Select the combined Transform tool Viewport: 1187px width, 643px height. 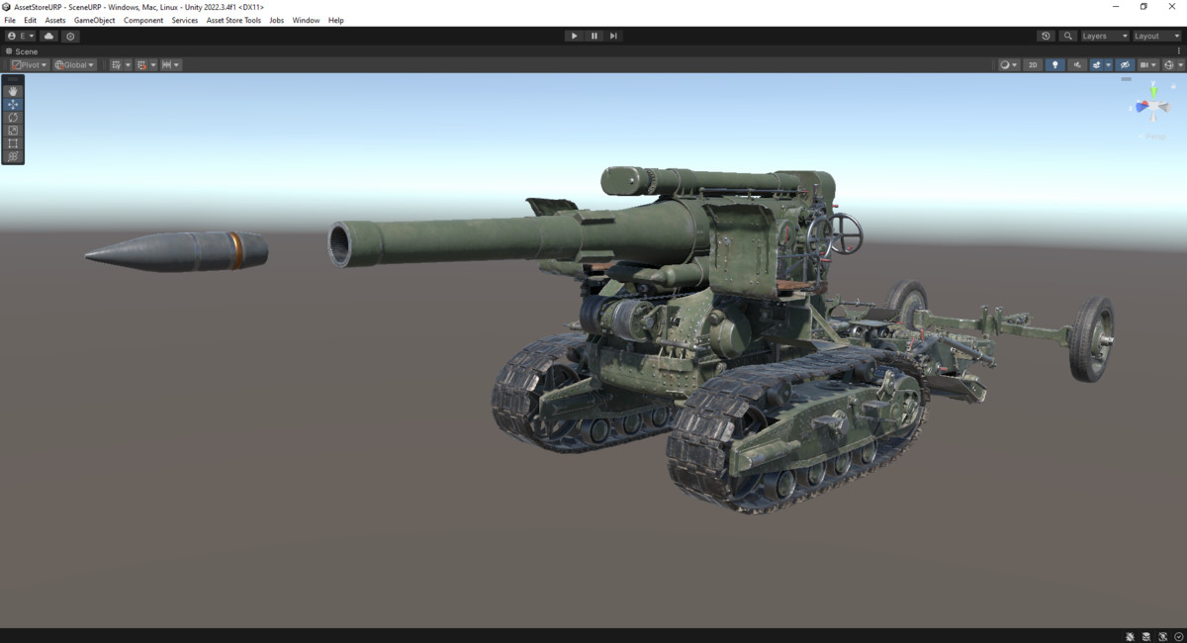(x=13, y=156)
